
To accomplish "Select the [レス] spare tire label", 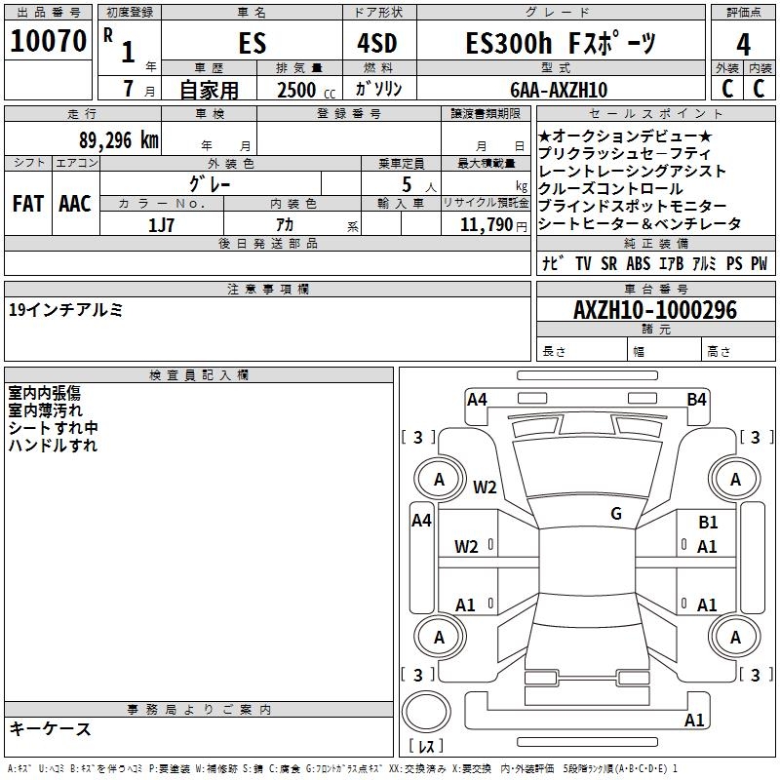I will [426, 745].
